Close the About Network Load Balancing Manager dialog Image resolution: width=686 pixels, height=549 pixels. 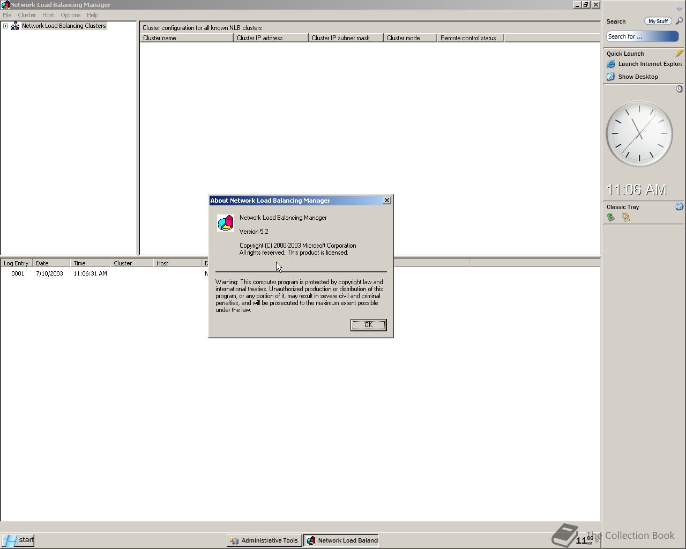(x=387, y=201)
